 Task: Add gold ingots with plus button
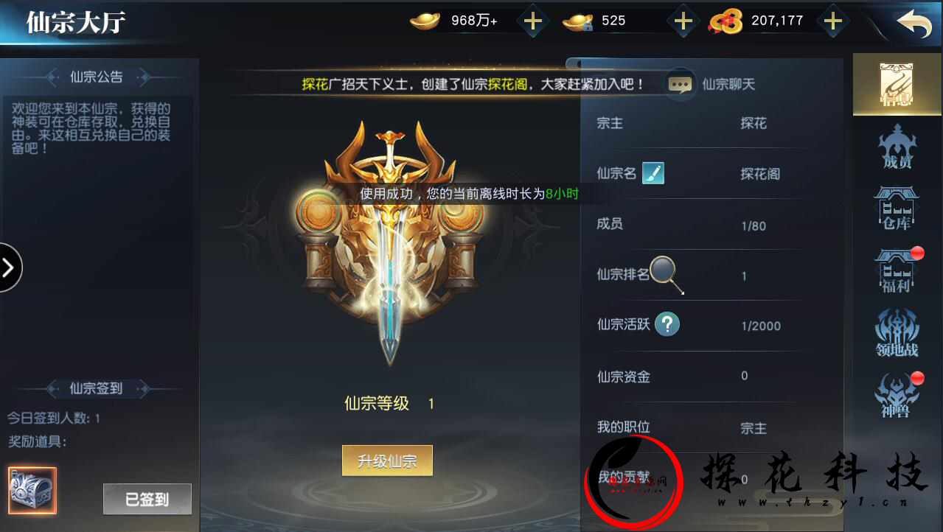tap(532, 21)
